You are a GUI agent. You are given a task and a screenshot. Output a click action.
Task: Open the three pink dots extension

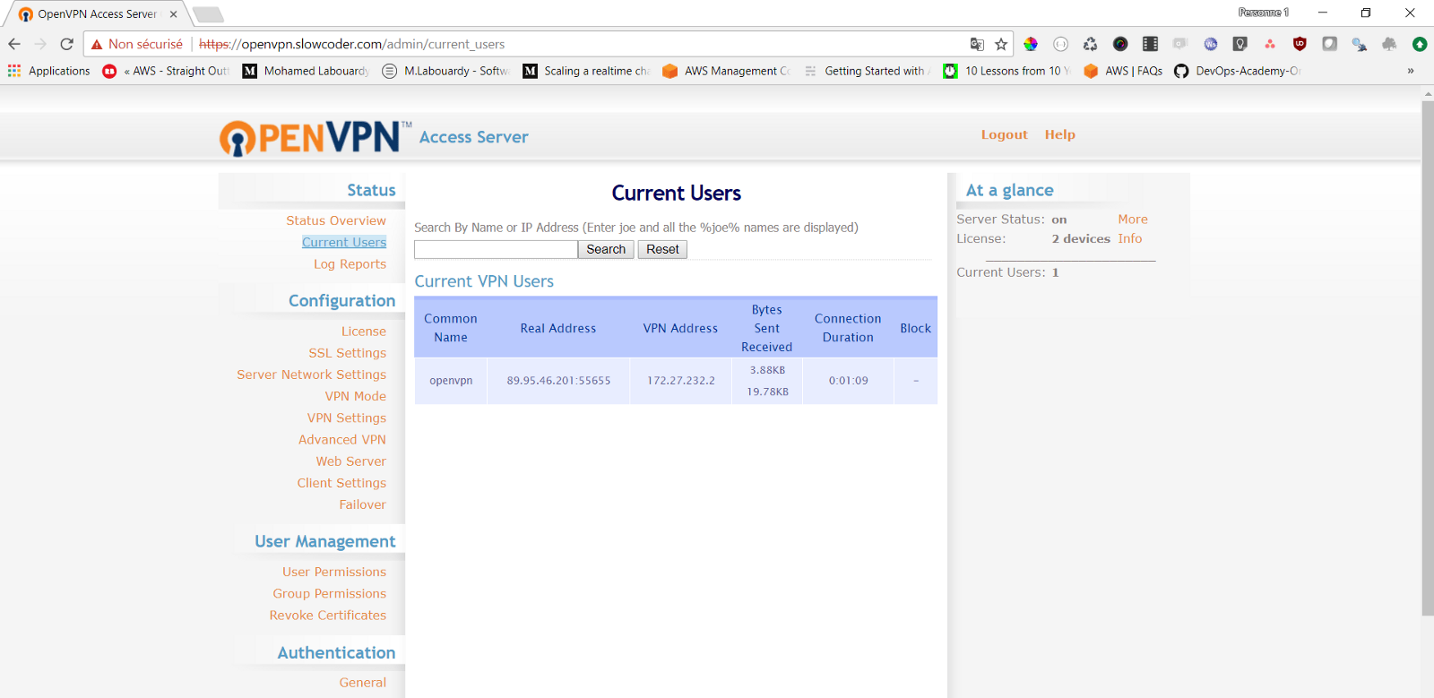coord(1270,44)
